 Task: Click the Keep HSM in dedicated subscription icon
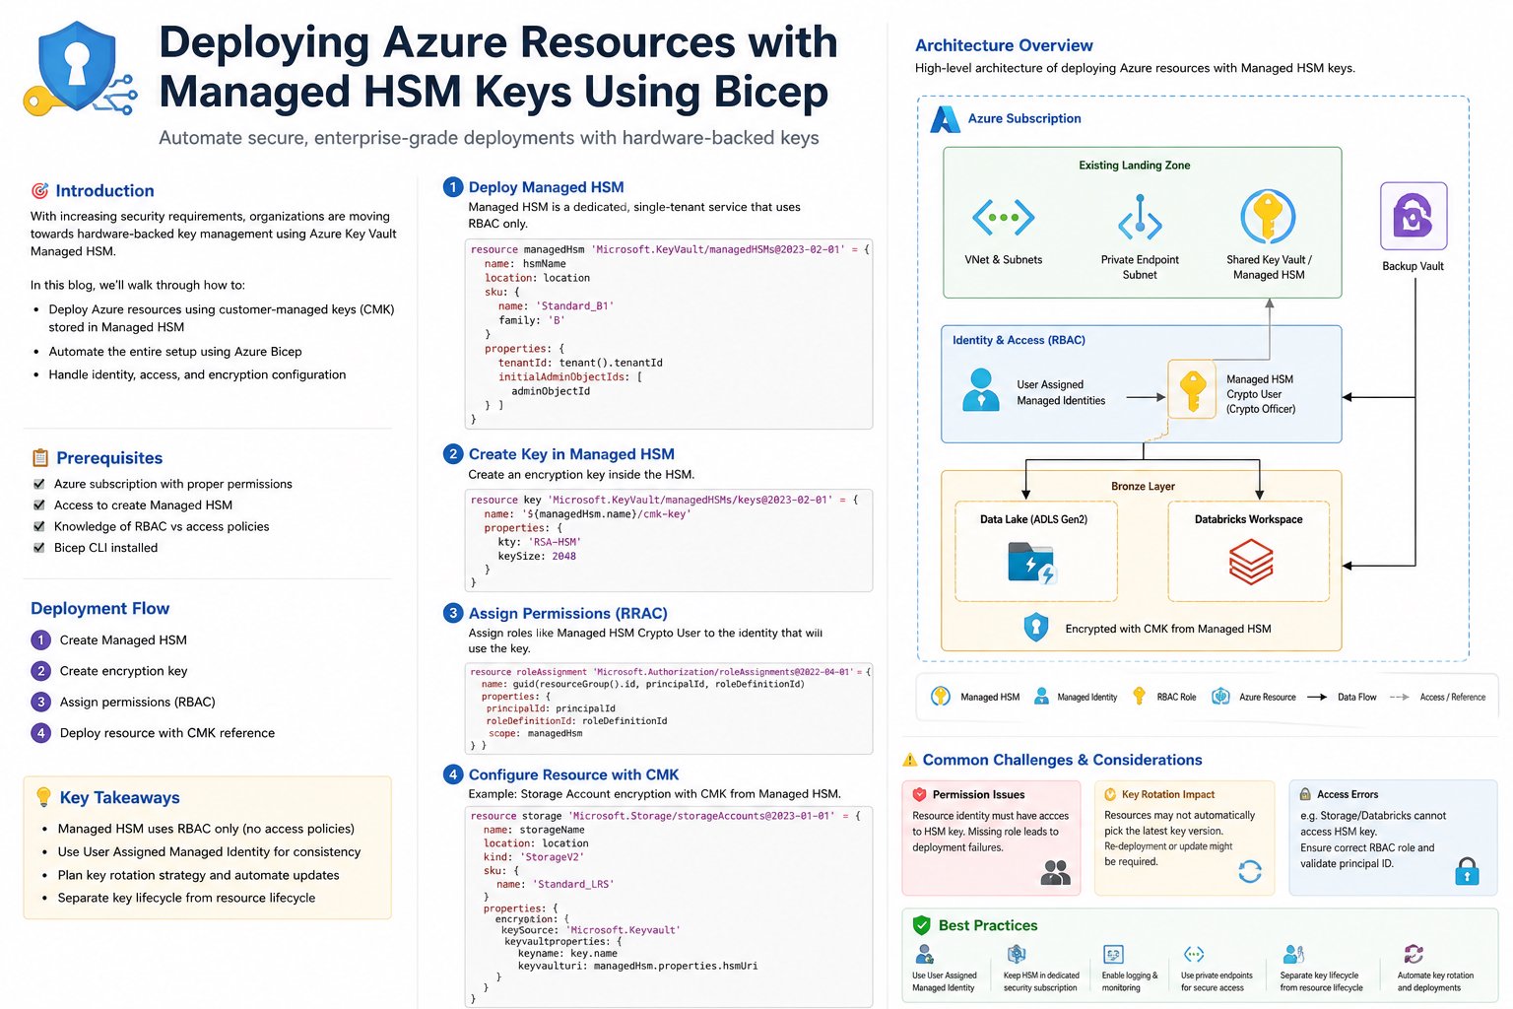(x=1017, y=954)
